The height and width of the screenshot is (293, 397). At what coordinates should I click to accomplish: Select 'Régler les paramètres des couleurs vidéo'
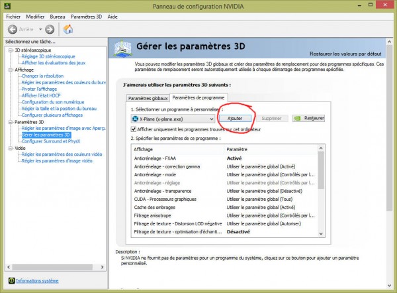click(x=62, y=154)
